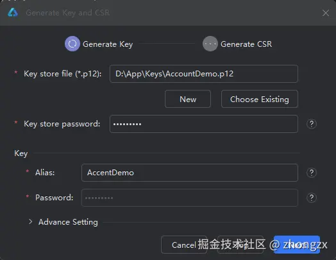Close the Generate Key and CSR dialog
336x260 pixels.
[x=326, y=13]
